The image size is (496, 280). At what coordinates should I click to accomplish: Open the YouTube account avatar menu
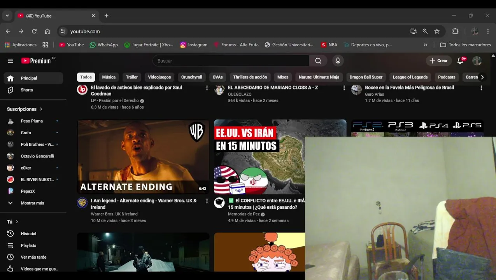tap(477, 61)
